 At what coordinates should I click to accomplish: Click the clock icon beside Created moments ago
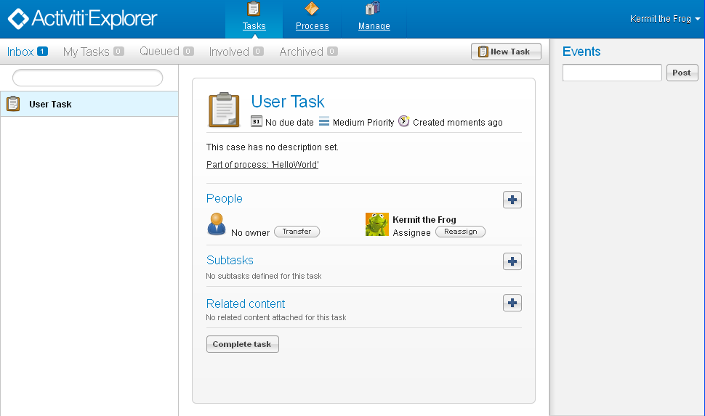coord(404,121)
